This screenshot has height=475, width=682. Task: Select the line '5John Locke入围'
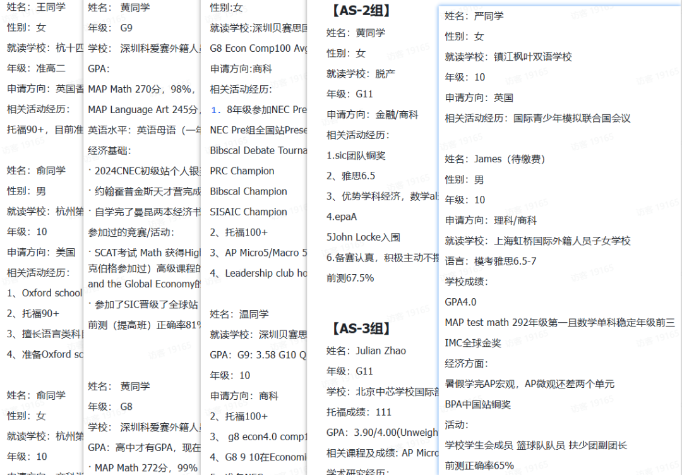363,237
